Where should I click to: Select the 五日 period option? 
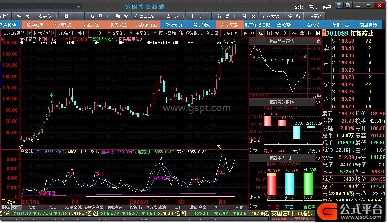click(289, 207)
